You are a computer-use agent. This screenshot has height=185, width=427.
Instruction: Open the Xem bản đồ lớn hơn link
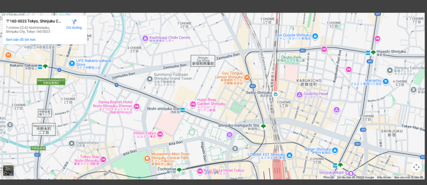tap(20, 39)
